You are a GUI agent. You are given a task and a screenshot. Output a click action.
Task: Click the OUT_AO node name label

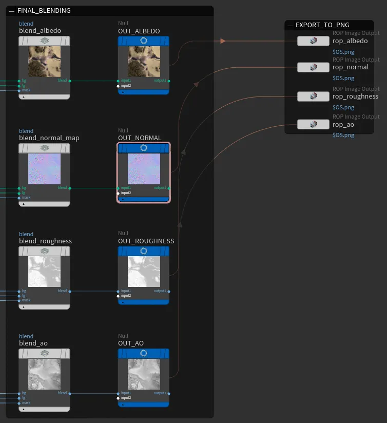131,343
